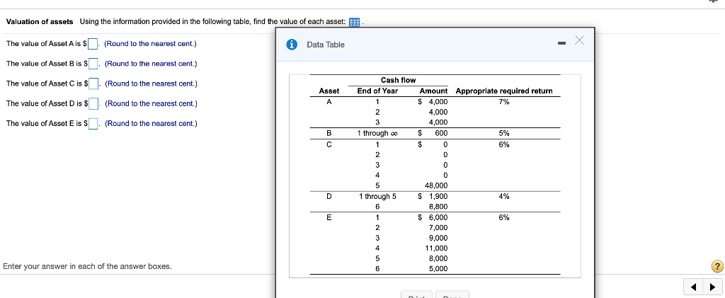Image resolution: width=725 pixels, height=298 pixels.
Task: Click the 'Amount' column header
Action: [433, 91]
